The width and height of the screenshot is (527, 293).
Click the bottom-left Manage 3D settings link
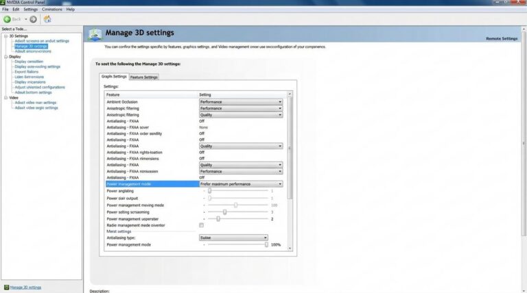[x=25, y=288]
